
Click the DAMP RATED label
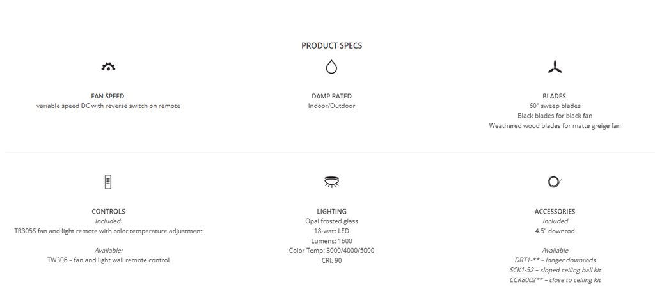(331, 96)
